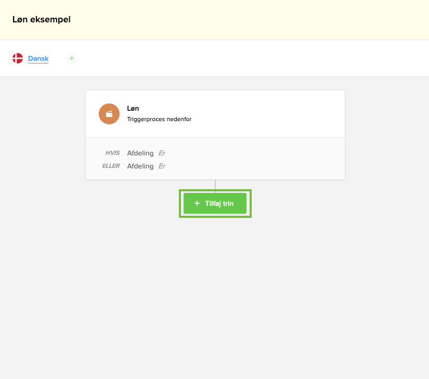This screenshot has height=379, width=429.
Task: Click the plus icon inside Tilføj trin
Action: pyautogui.click(x=197, y=204)
